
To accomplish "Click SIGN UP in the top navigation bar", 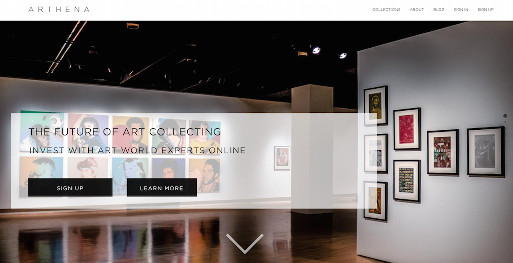I will coord(485,10).
